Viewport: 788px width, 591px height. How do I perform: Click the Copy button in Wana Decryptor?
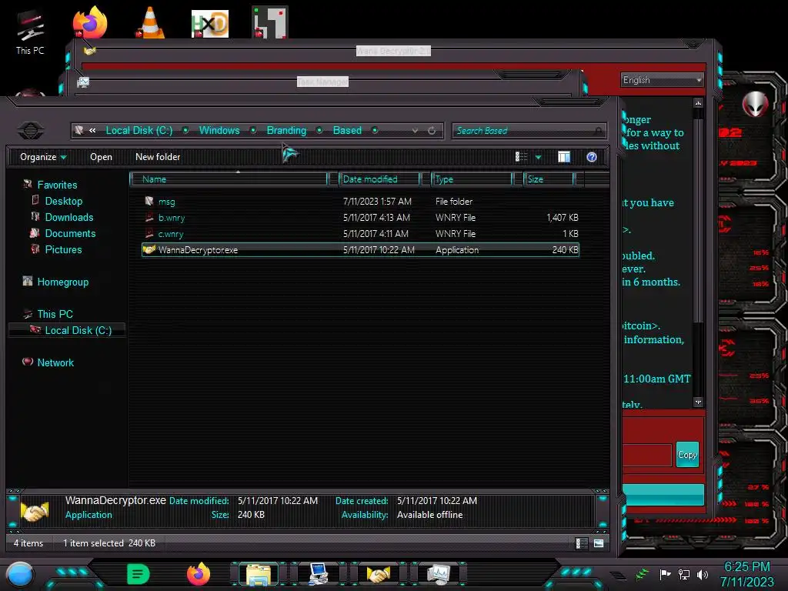[x=687, y=455]
